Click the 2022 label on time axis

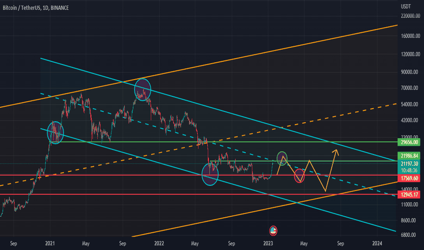[x=159, y=244]
